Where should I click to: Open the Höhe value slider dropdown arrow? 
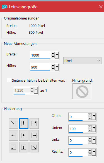click(57, 67)
